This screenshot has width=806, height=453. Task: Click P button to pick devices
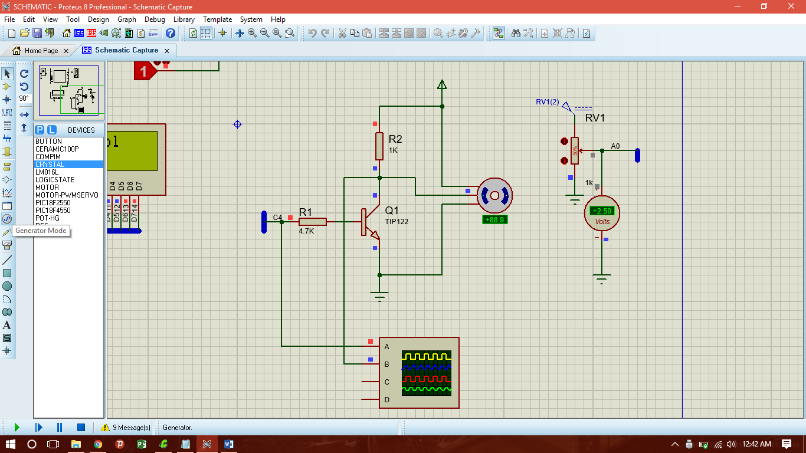40,130
